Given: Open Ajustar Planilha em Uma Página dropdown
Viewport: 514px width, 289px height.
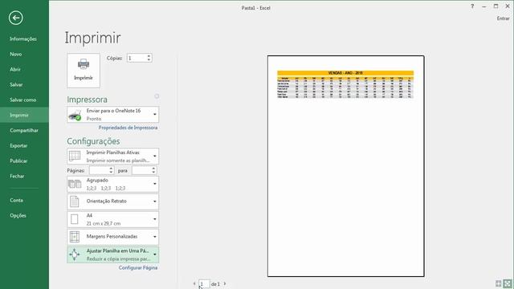Looking at the screenshot, I should pyautogui.click(x=112, y=254).
